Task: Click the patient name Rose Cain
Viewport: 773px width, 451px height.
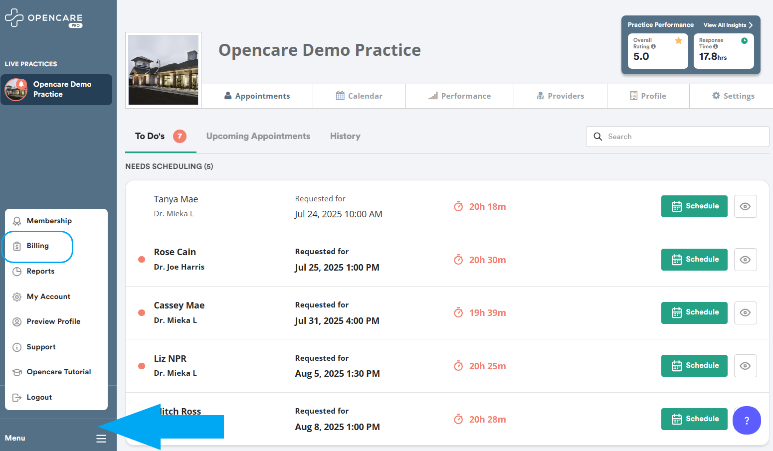Action: click(175, 252)
